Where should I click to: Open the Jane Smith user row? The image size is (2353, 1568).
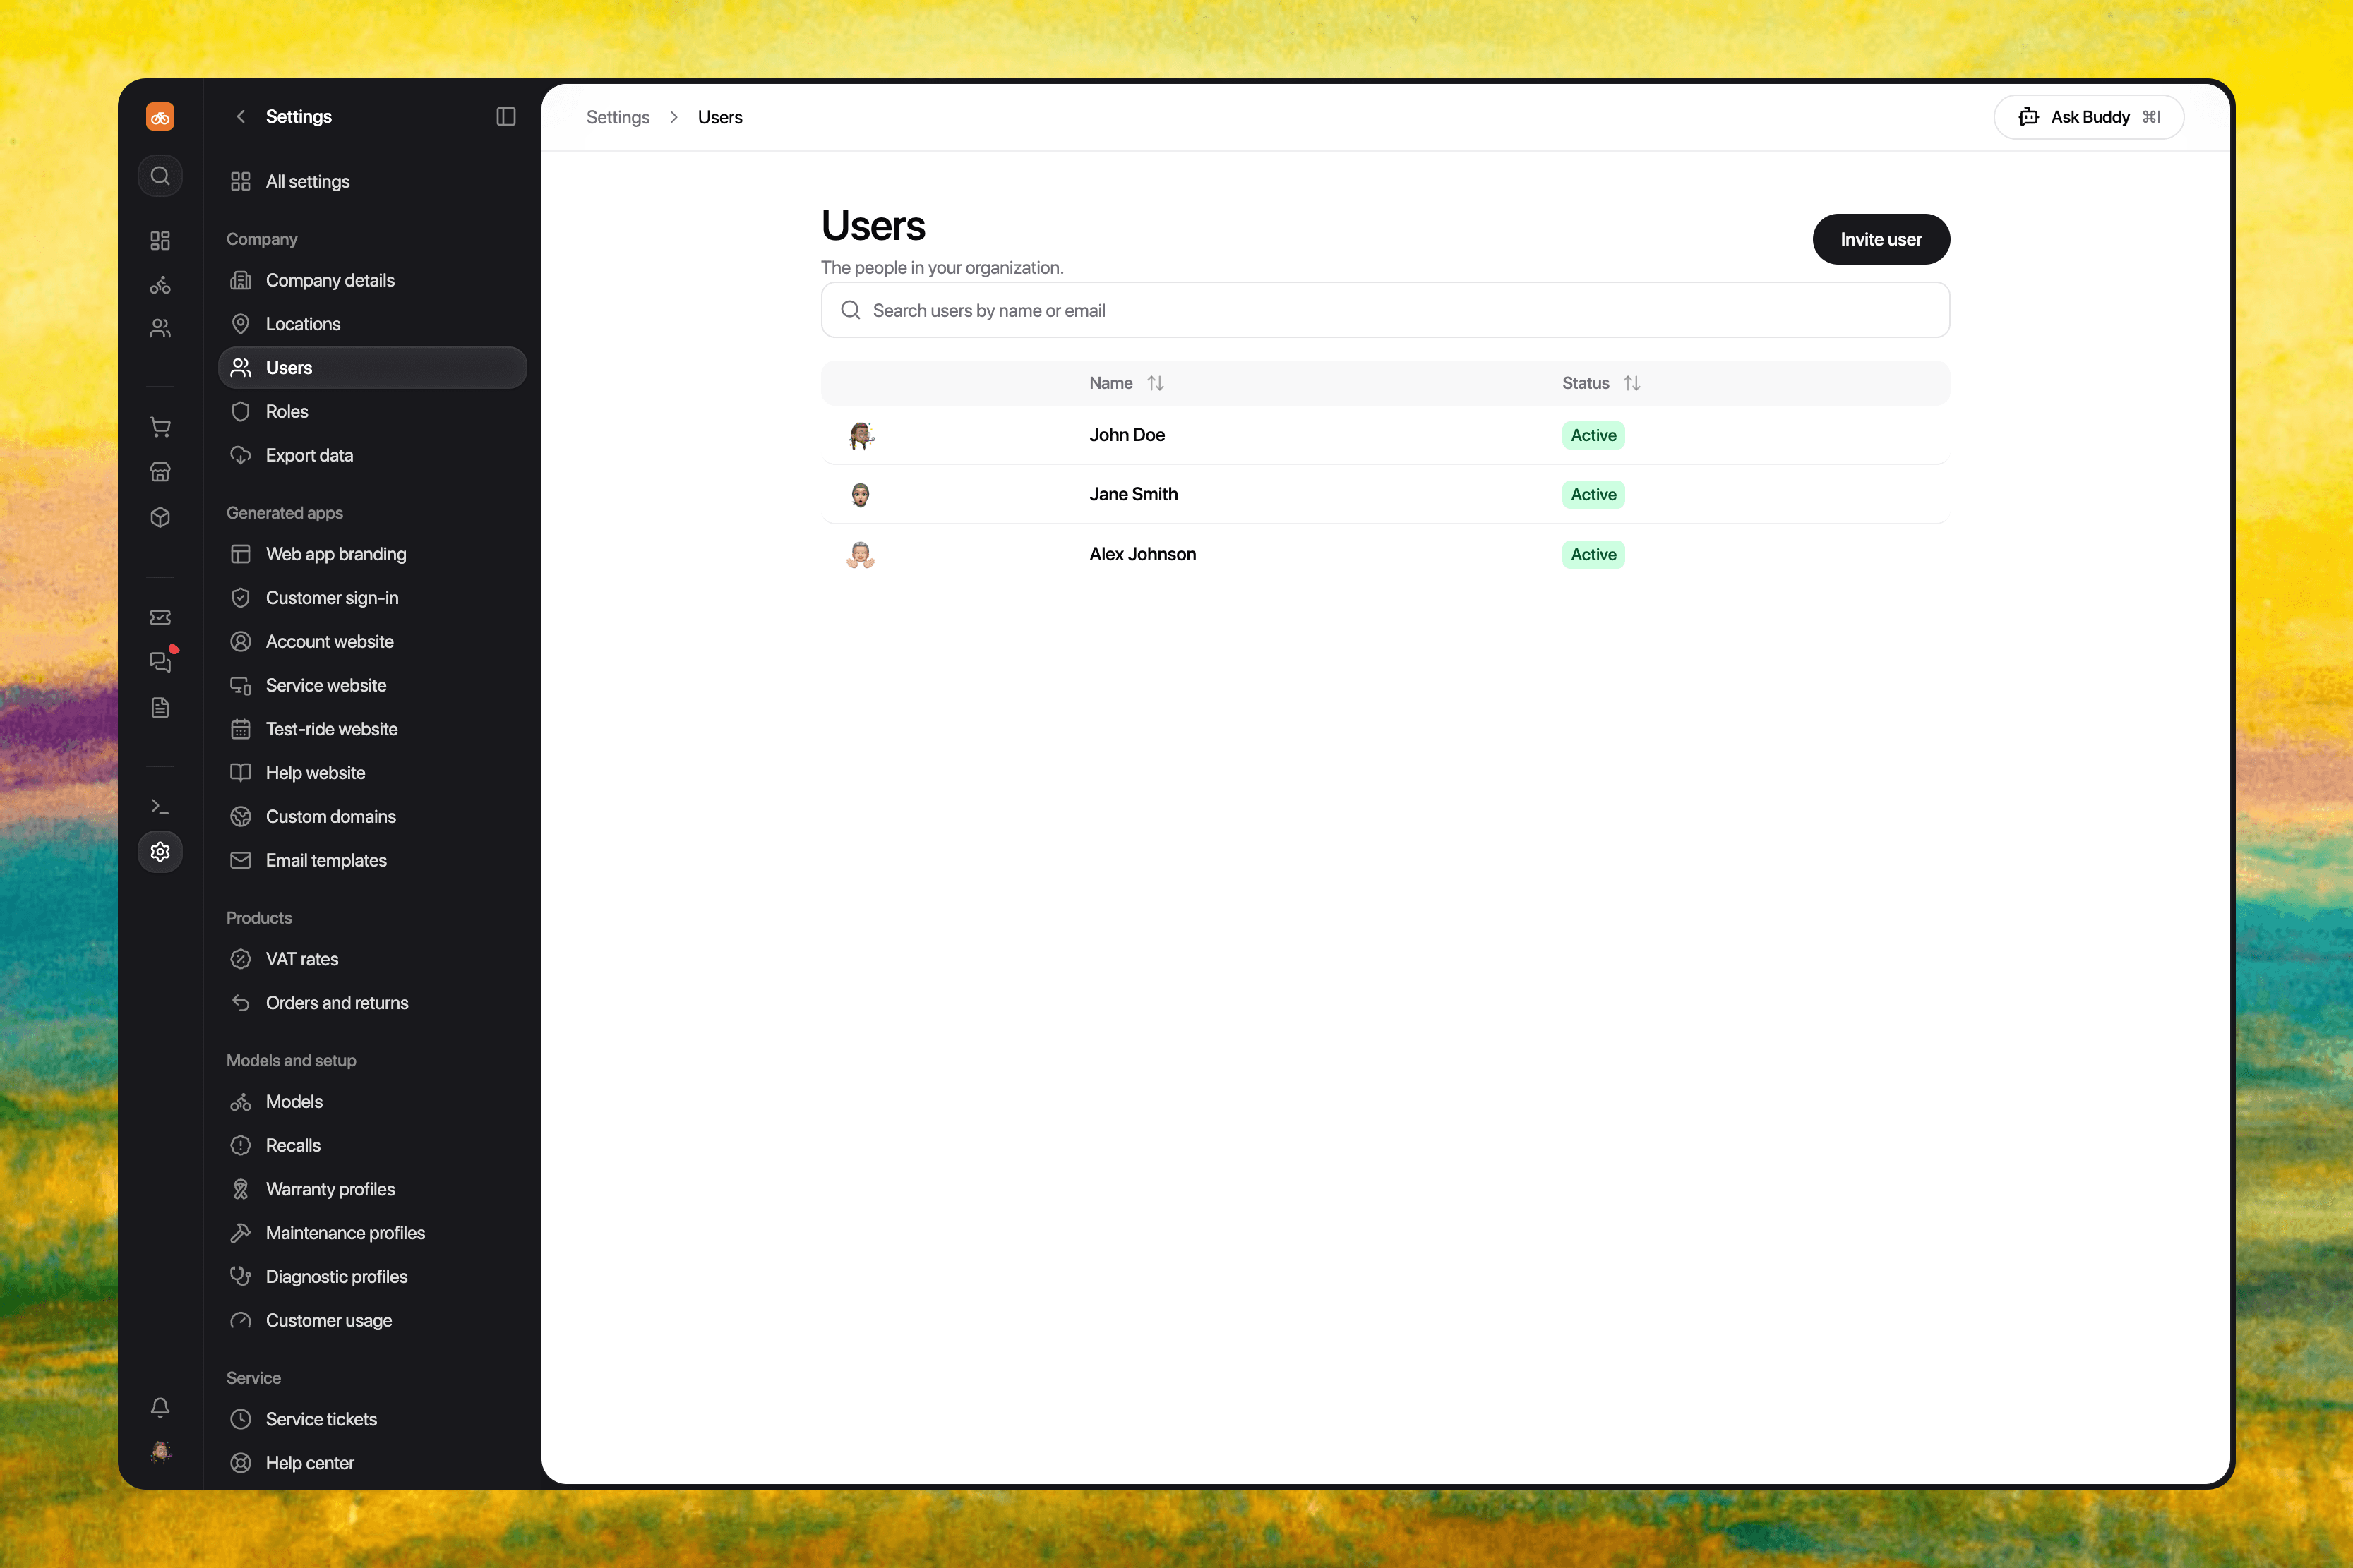[x=1384, y=494]
